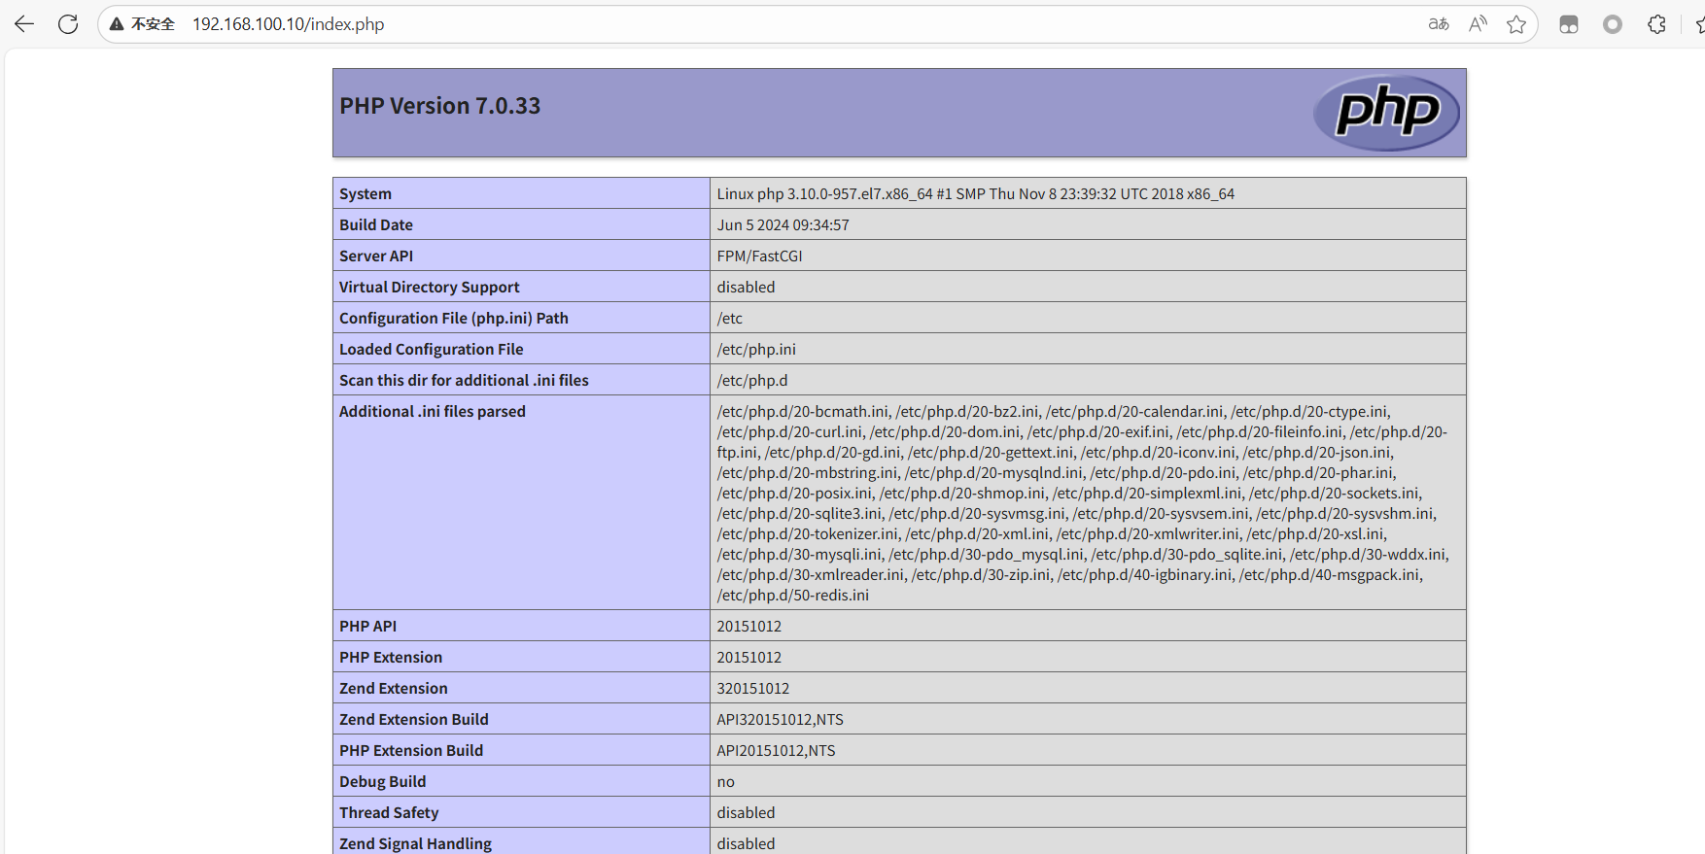
Task: Click the Thread Safety label
Action: pyautogui.click(x=389, y=812)
